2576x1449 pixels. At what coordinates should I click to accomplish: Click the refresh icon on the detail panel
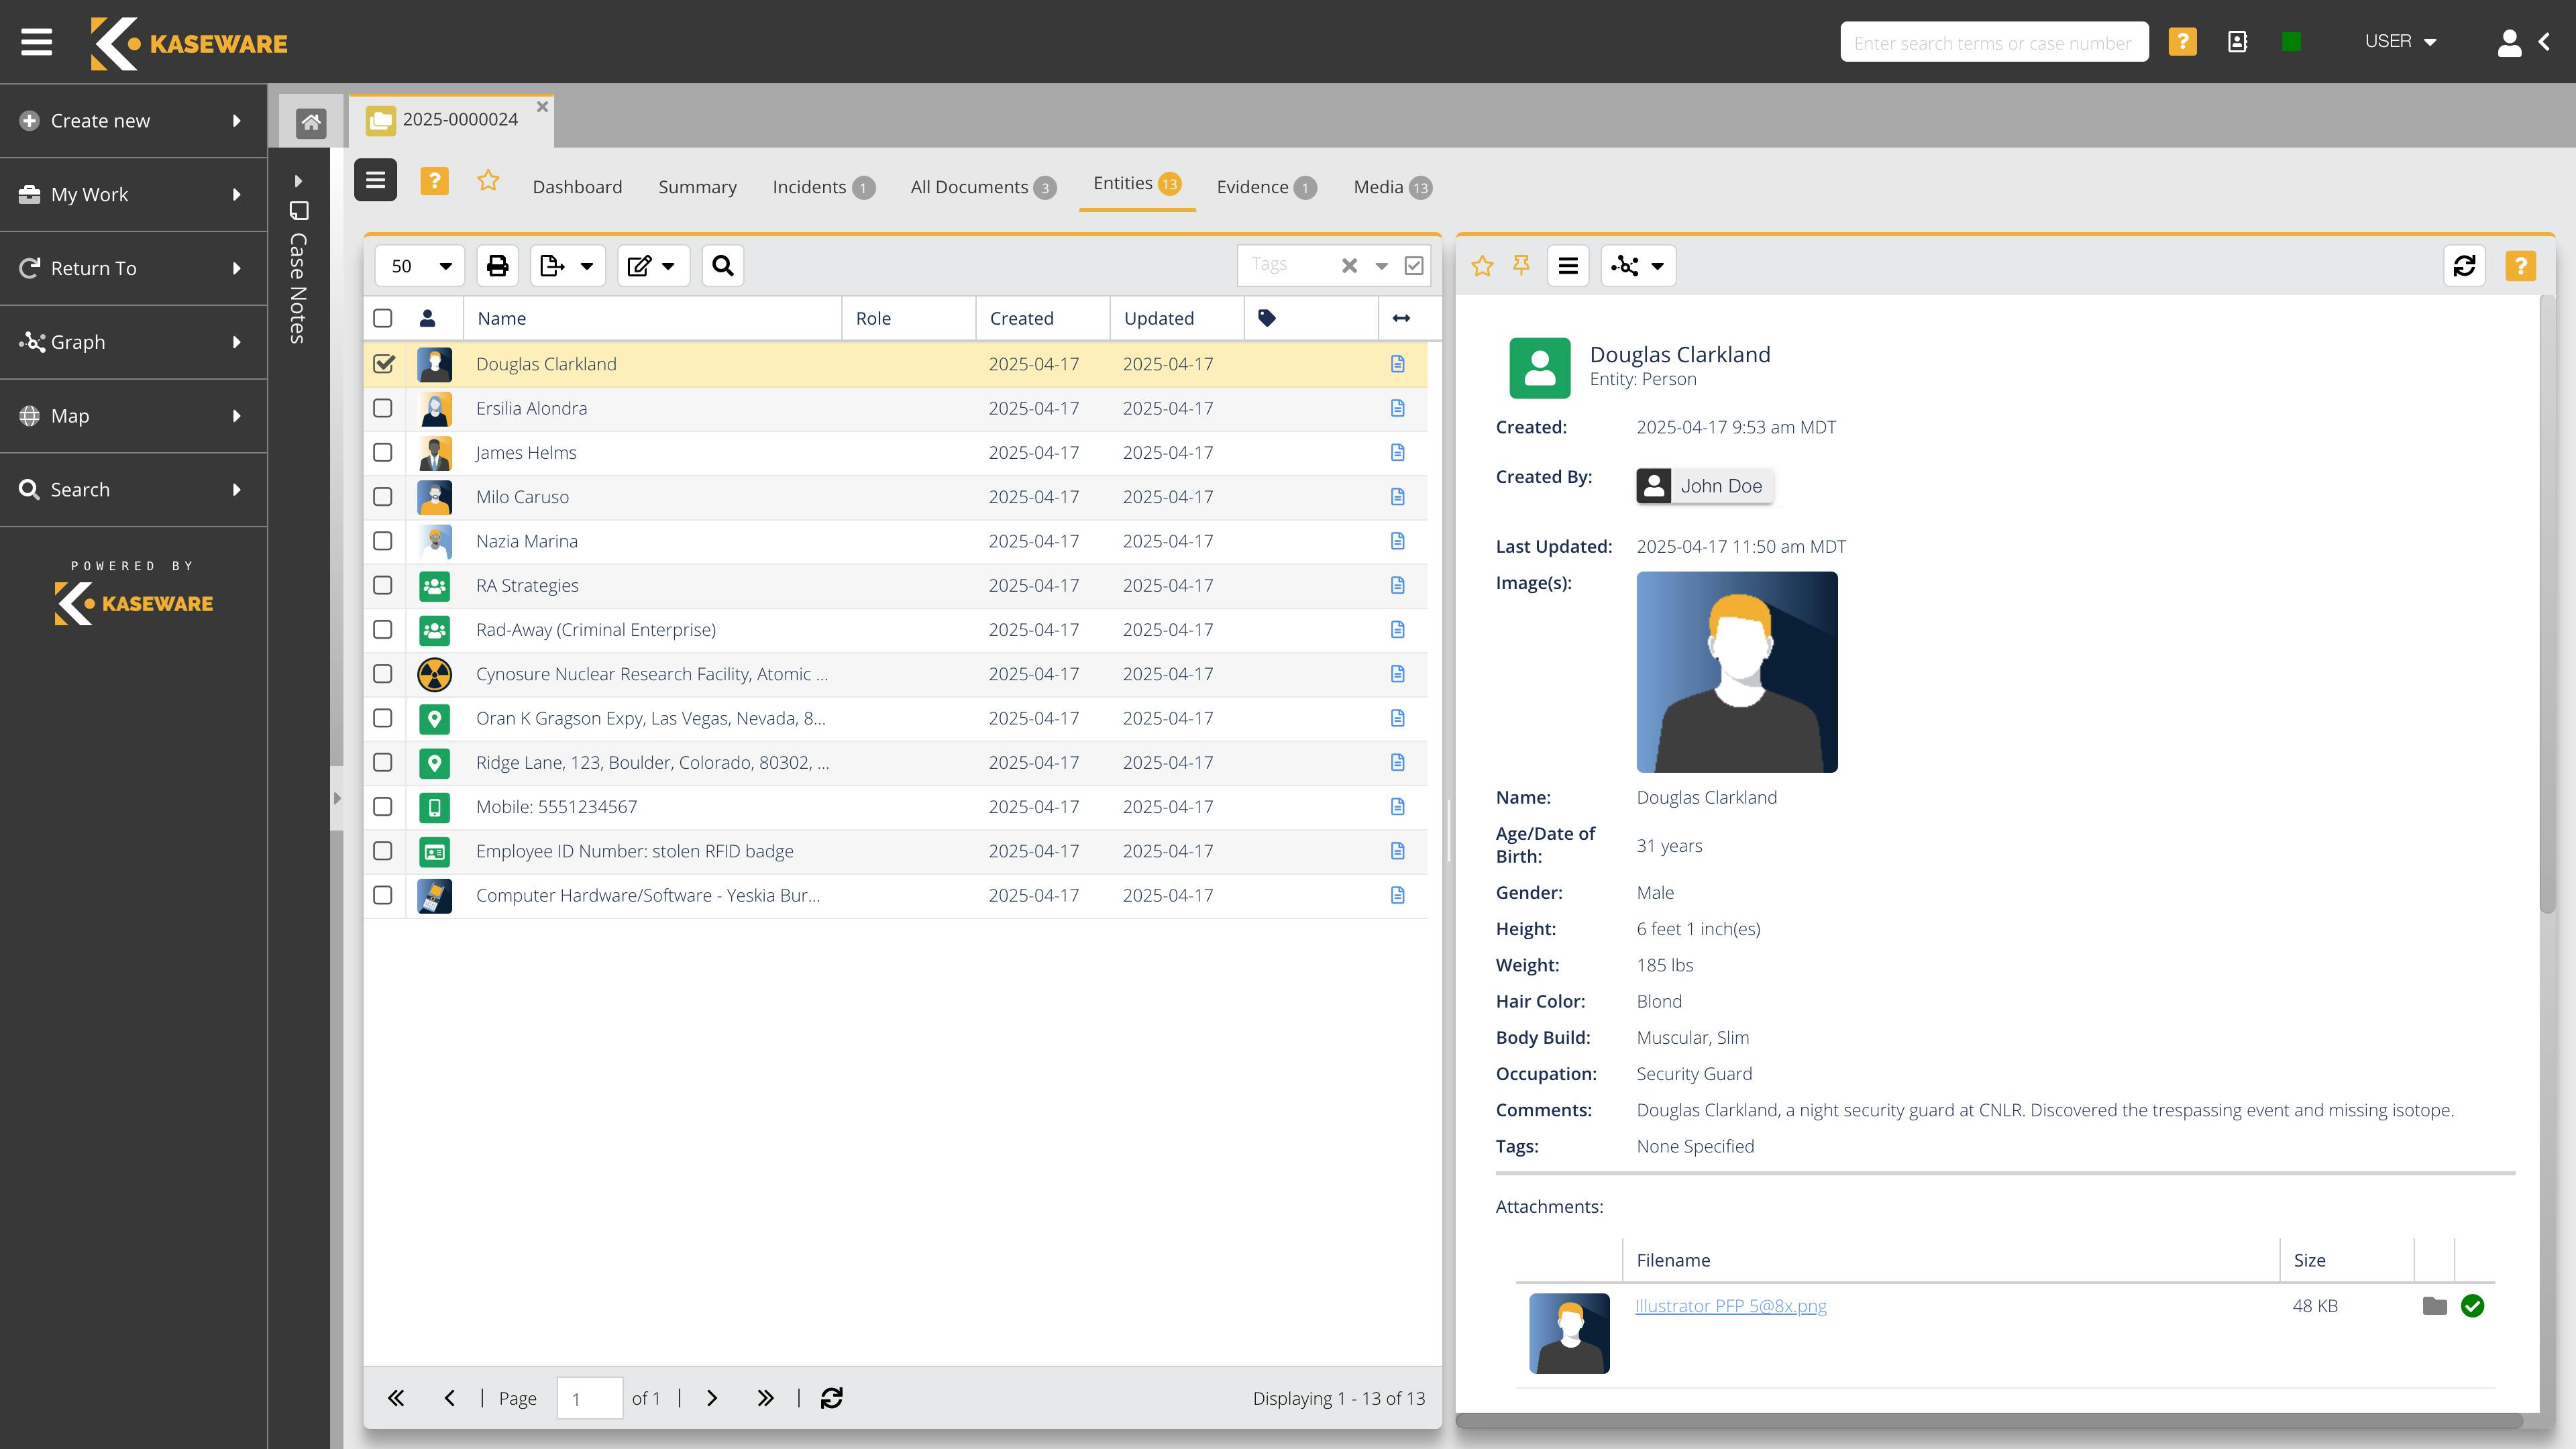[2465, 265]
